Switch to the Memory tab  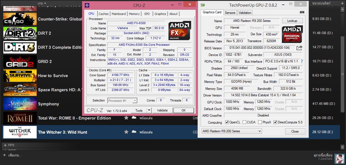134,14
